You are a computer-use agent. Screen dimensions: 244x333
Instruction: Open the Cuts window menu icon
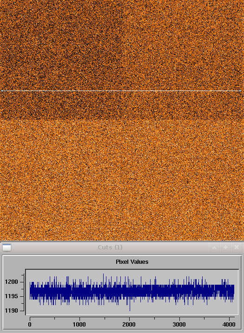click(7, 248)
